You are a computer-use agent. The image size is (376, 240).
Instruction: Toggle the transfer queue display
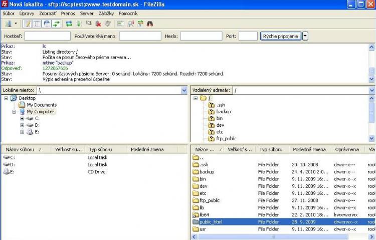pos(57,24)
